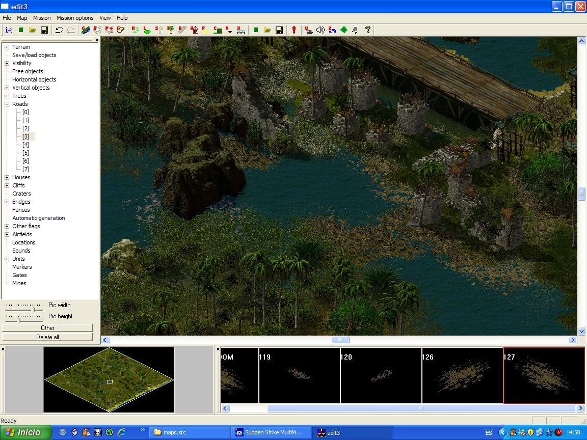Screen dimensions: 587x440
Task: Click the speaker sounds icon
Action: [x=320, y=30]
